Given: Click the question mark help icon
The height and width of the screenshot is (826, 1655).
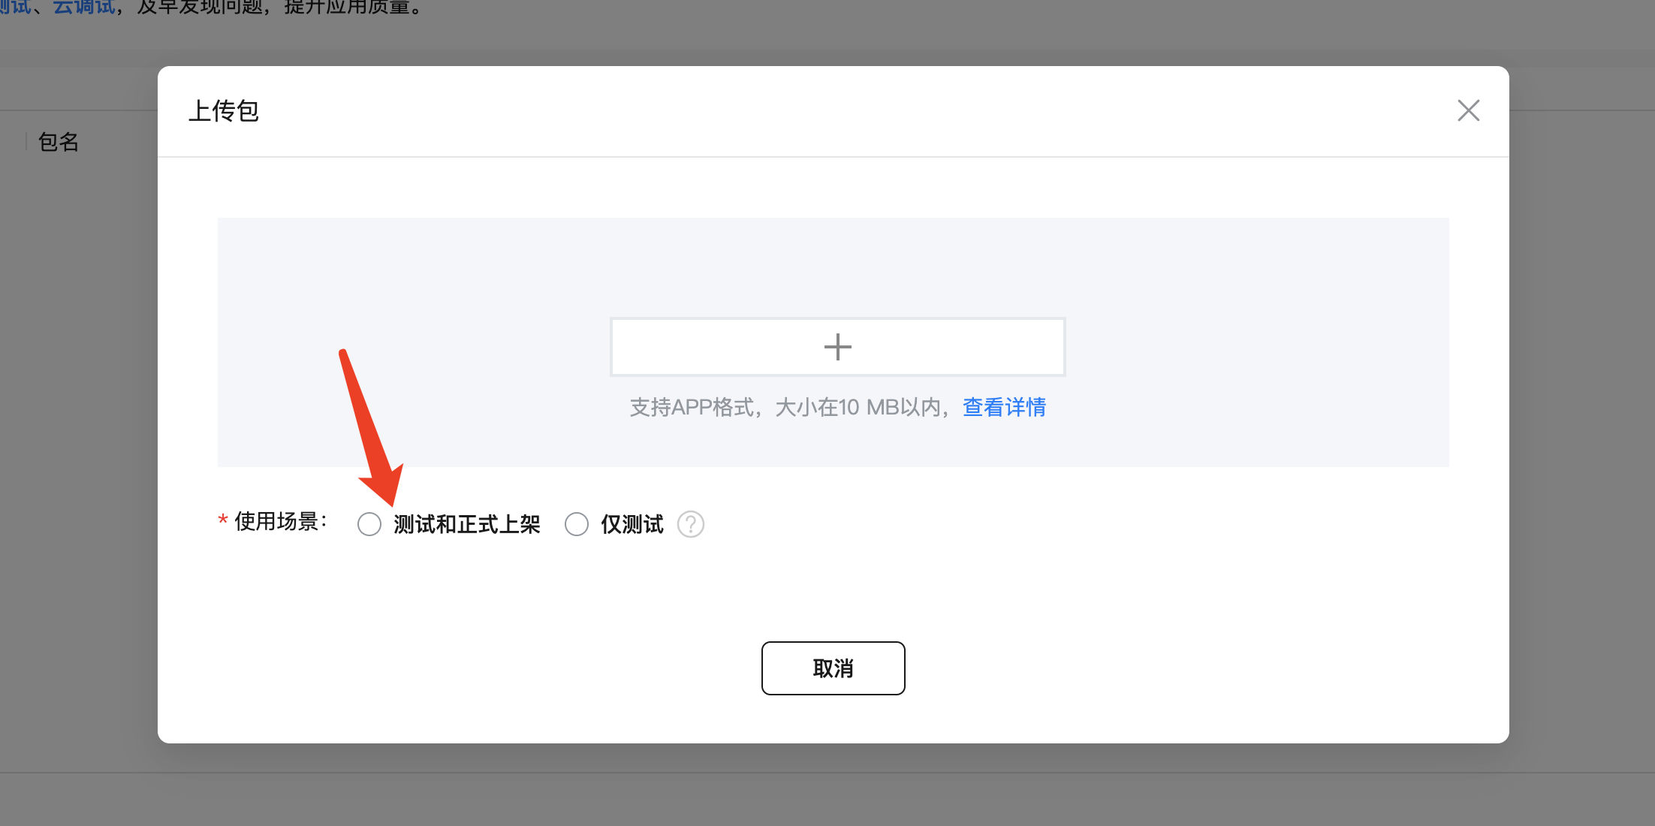Looking at the screenshot, I should (x=690, y=524).
